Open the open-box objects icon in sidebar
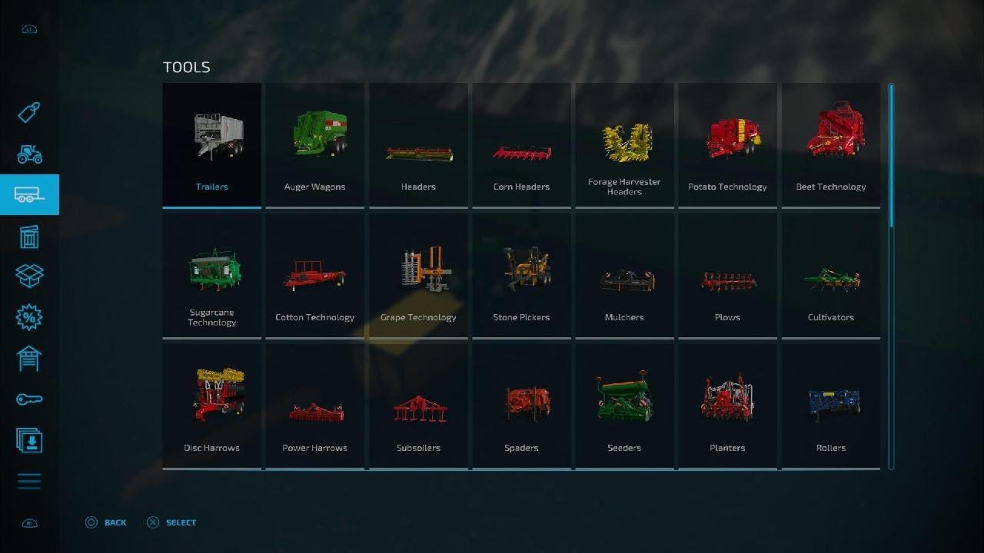This screenshot has height=553, width=984. pos(29,275)
